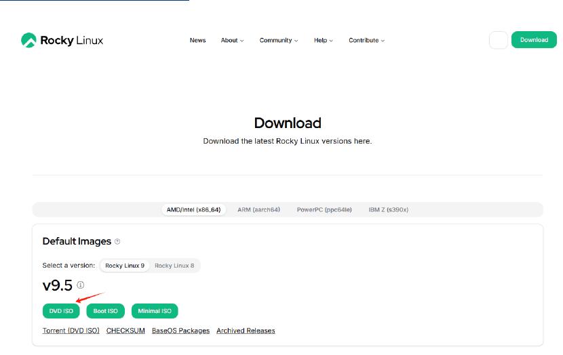Open the CHECKSUM link
563x355 pixels.
(125, 331)
